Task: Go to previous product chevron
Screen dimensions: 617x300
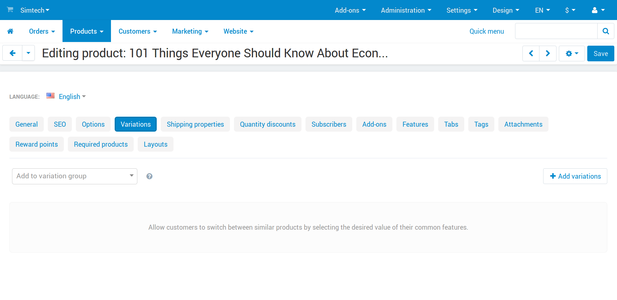Action: click(531, 53)
